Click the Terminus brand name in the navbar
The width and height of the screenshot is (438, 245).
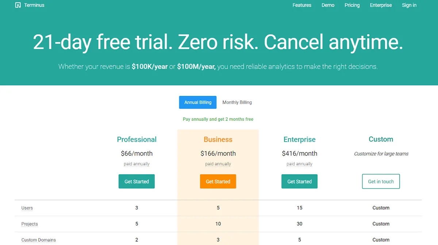pyautogui.click(x=34, y=5)
